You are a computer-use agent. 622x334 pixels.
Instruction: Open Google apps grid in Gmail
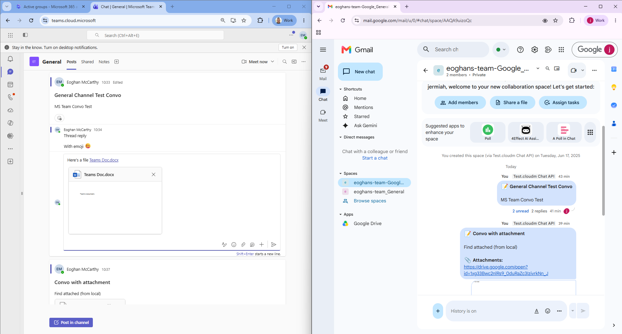pos(561,50)
